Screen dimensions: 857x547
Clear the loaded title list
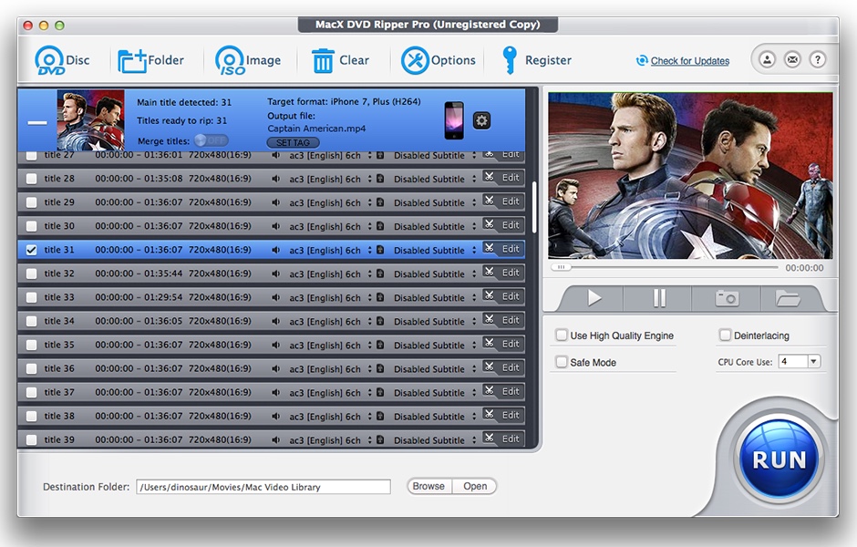point(340,60)
